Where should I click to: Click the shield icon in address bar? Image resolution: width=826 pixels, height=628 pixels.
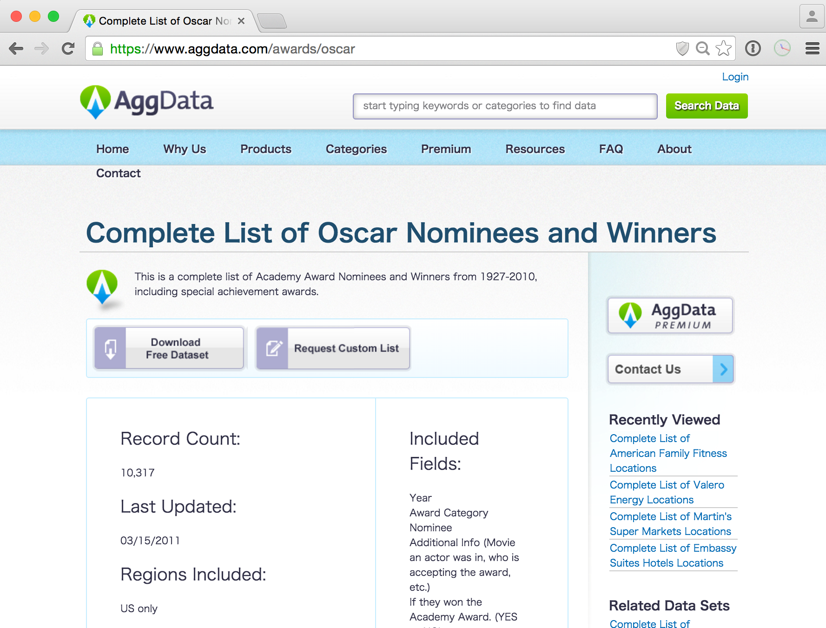pyautogui.click(x=682, y=48)
